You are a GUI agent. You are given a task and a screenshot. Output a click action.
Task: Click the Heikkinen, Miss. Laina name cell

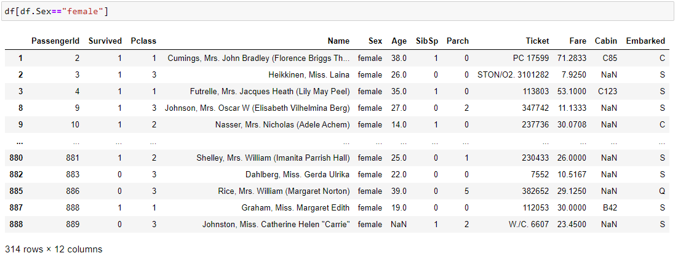point(309,75)
